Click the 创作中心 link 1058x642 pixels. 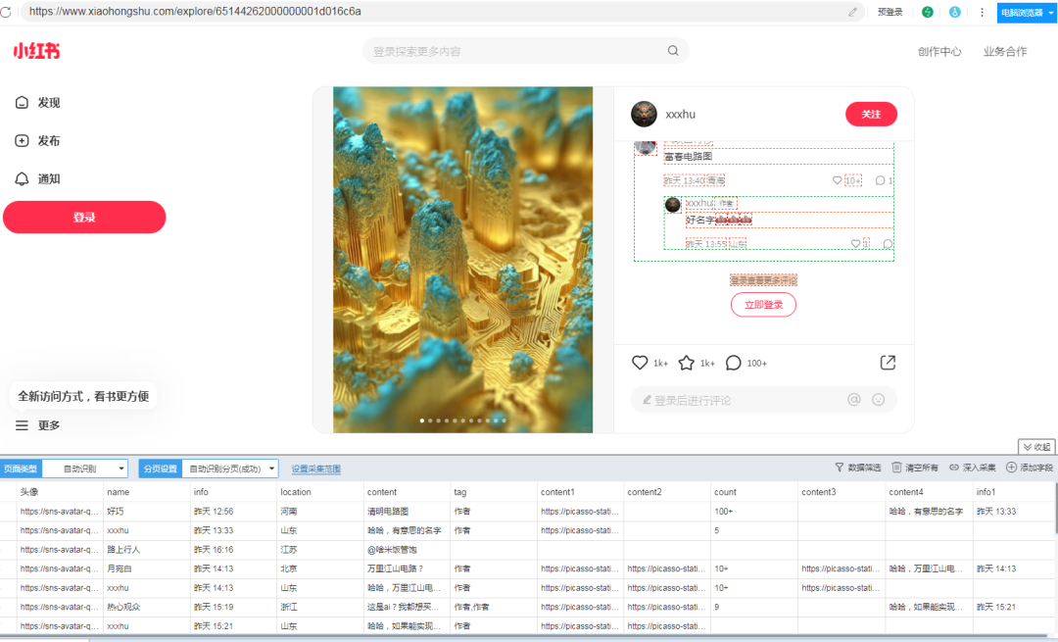tap(939, 51)
